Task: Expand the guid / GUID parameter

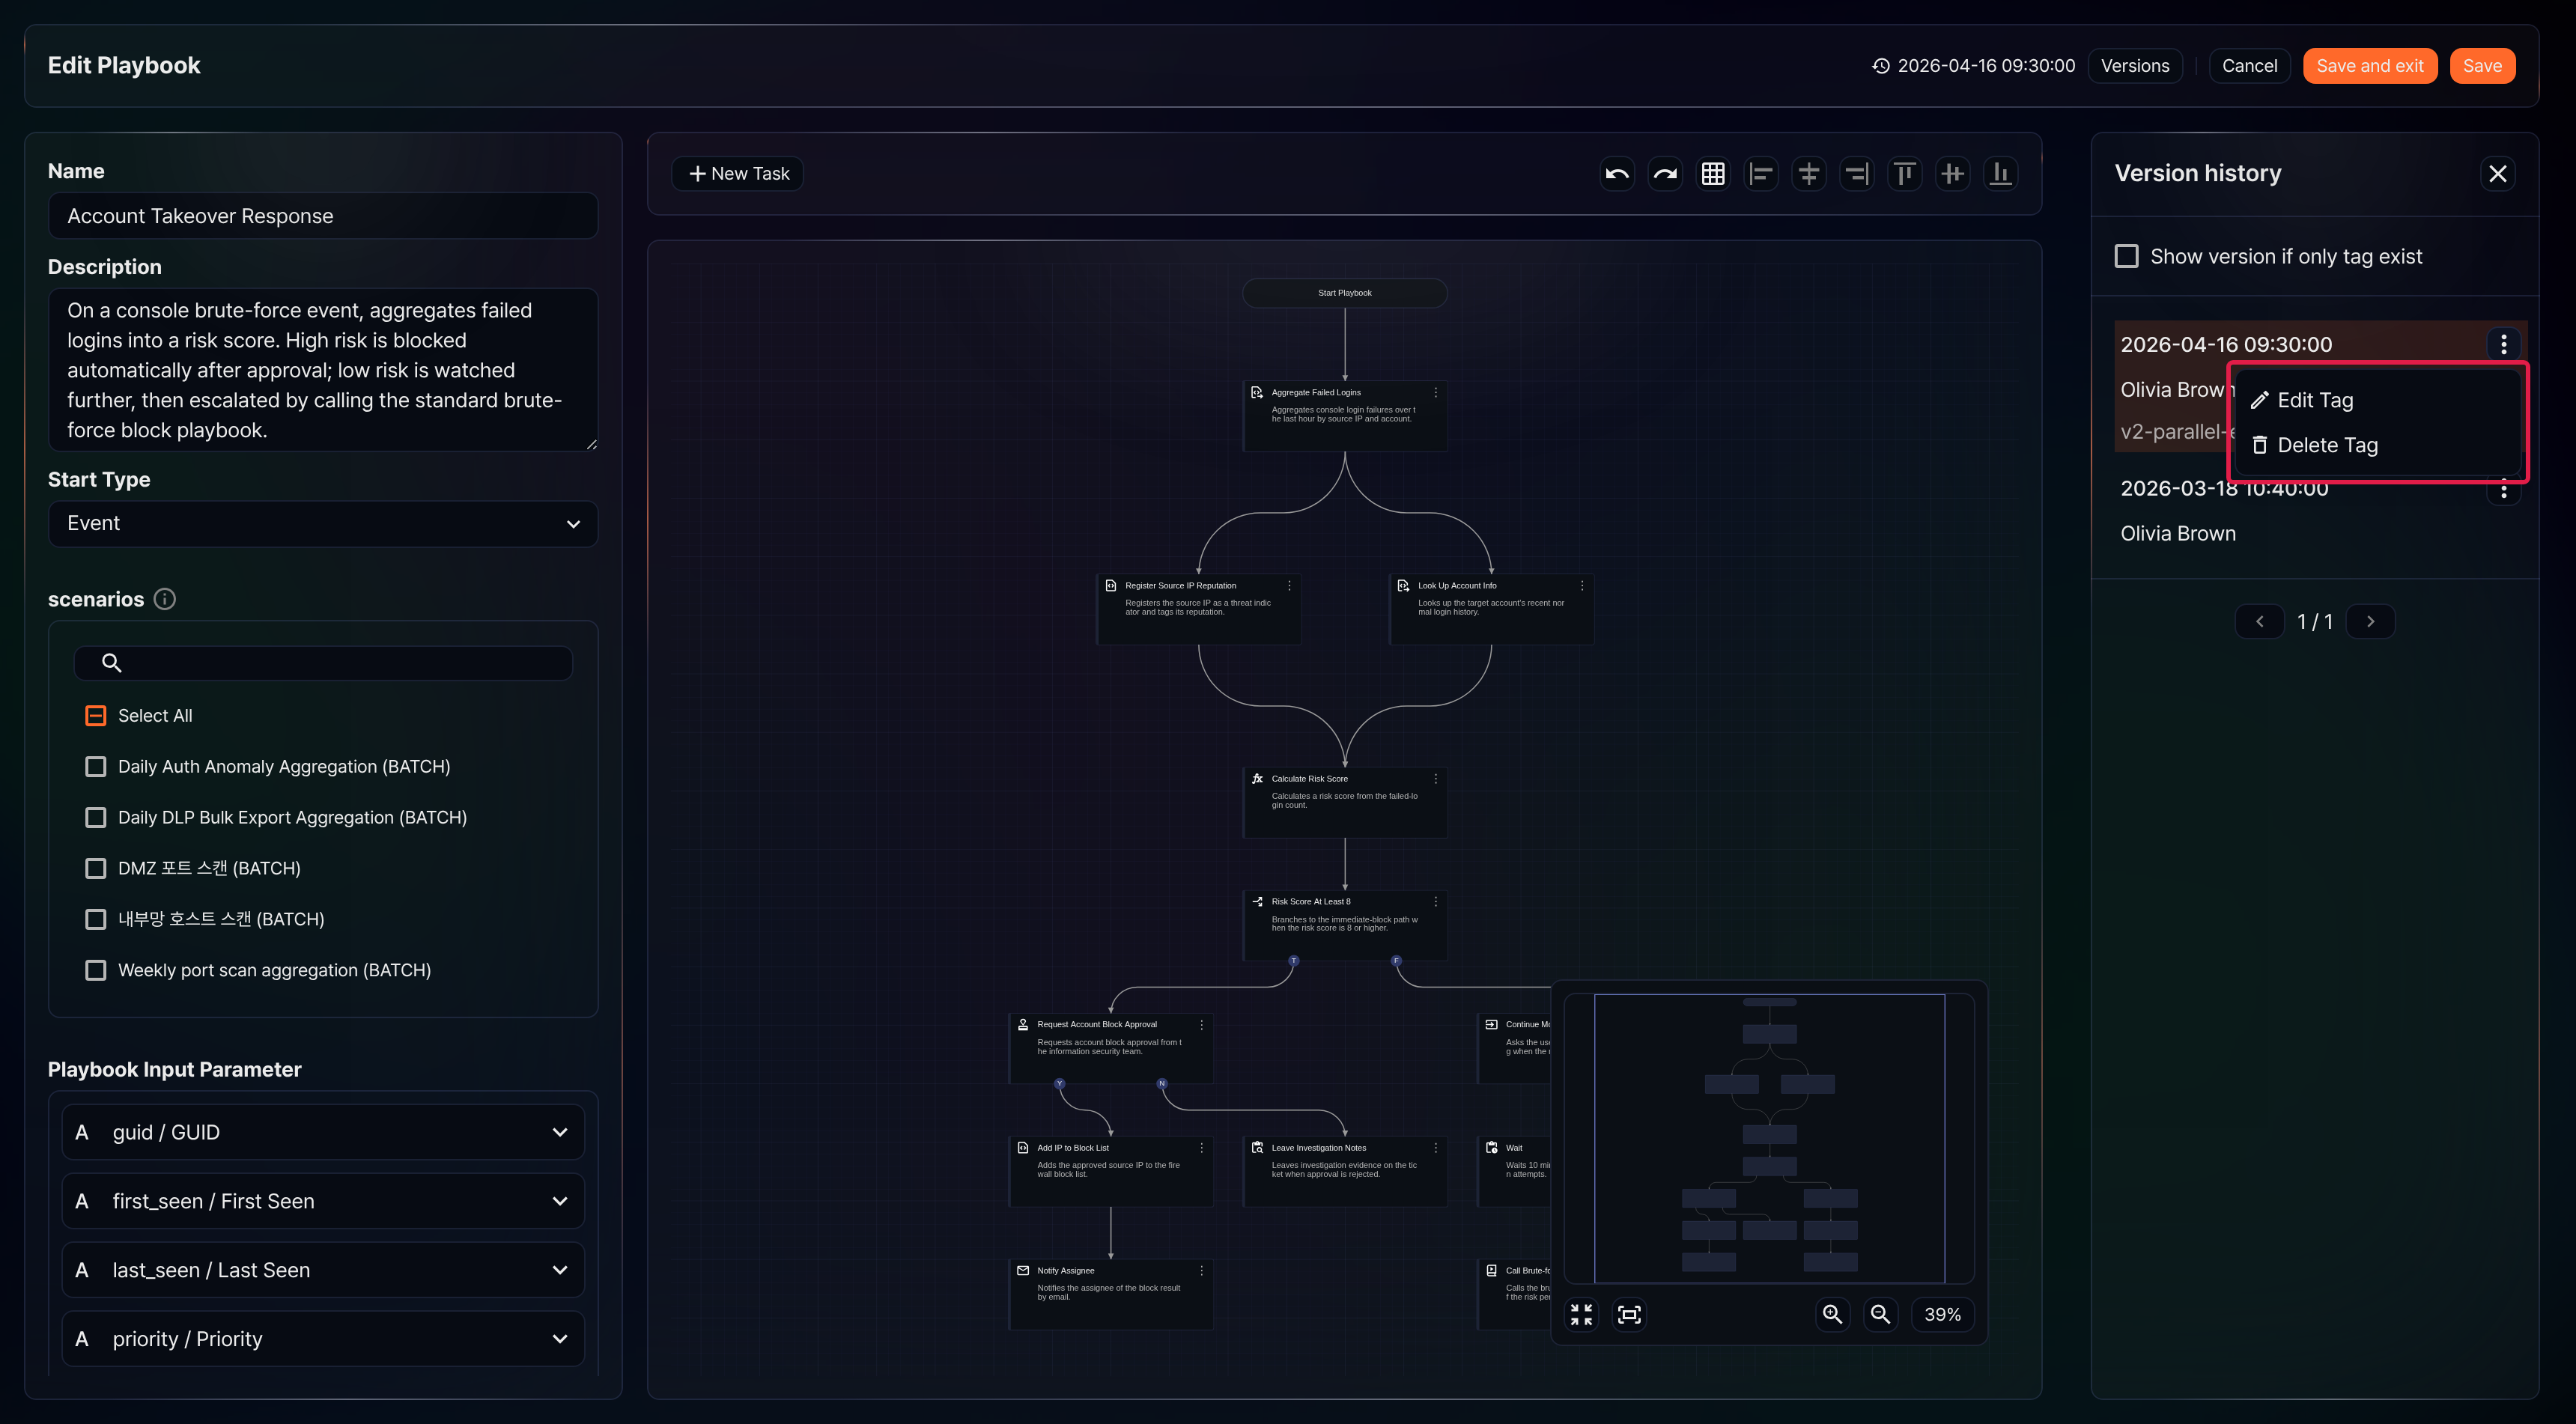Action: [323, 1132]
